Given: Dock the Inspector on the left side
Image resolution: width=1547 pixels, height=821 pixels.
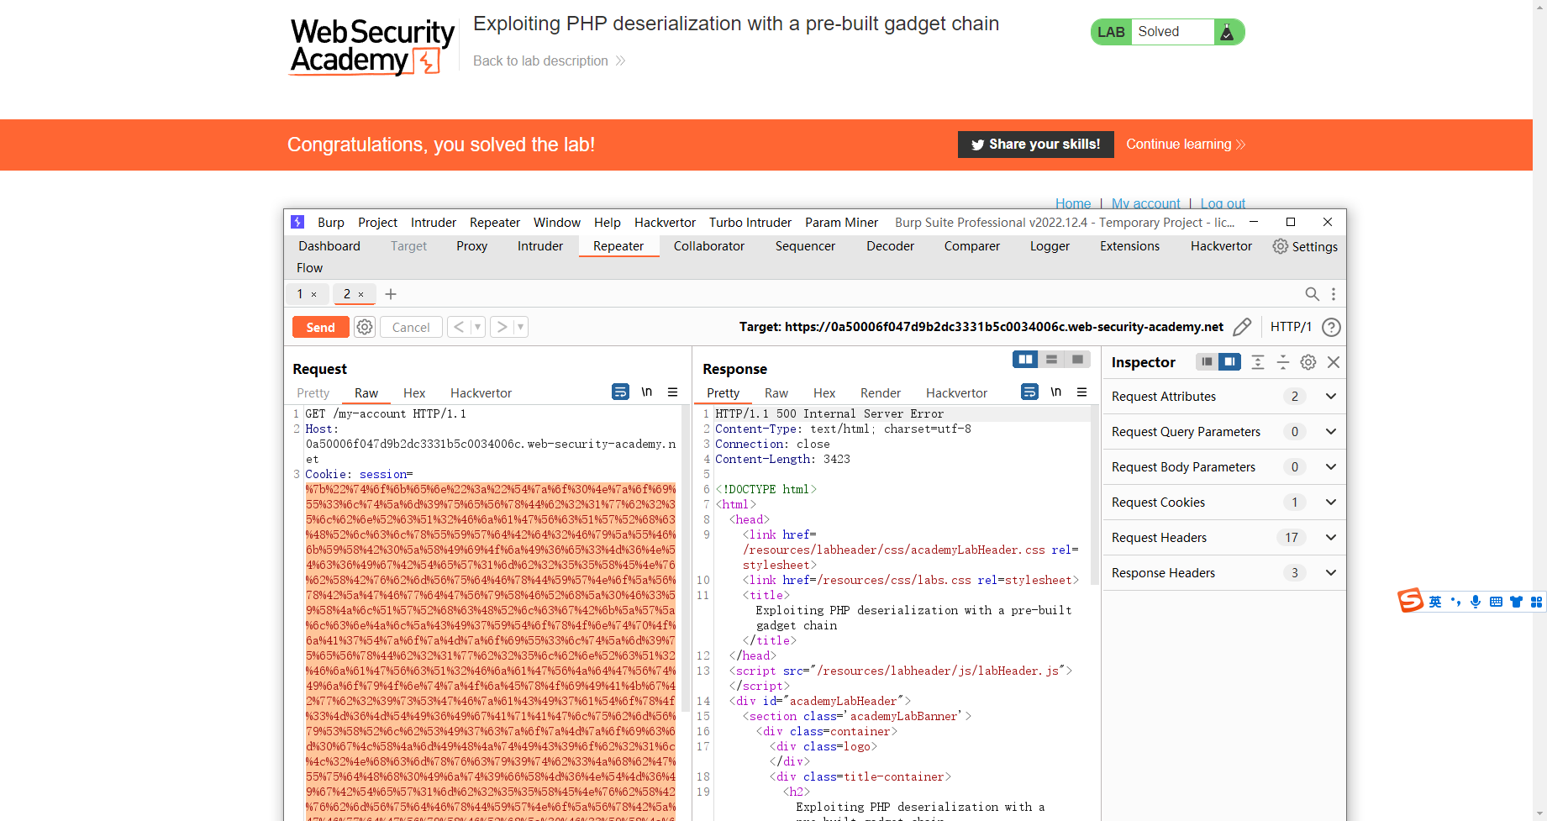Looking at the screenshot, I should tap(1207, 361).
